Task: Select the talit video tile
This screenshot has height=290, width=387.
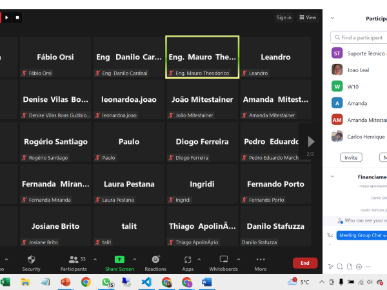Action: pyautogui.click(x=129, y=226)
